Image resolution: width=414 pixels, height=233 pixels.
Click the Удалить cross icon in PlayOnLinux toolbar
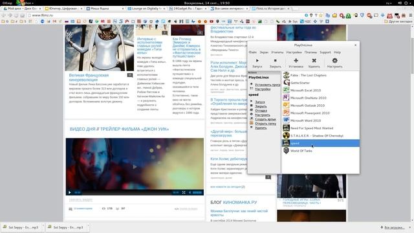[314, 60]
